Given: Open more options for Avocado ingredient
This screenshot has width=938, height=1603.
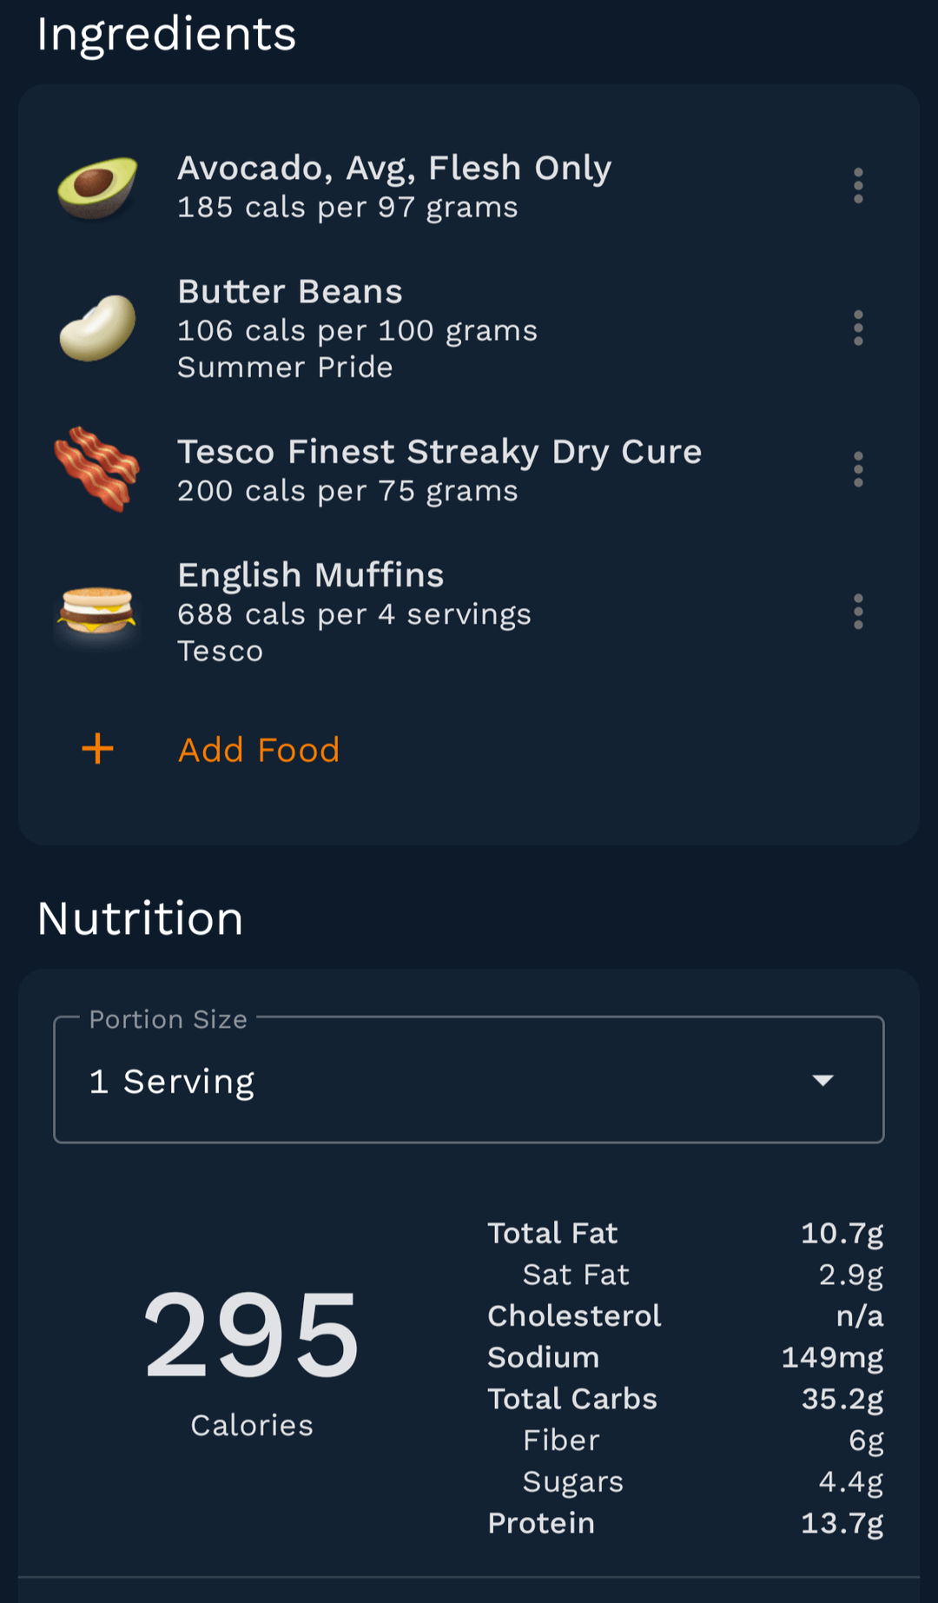Looking at the screenshot, I should click(x=858, y=186).
